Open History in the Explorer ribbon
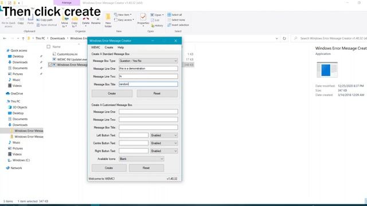Viewport: 367px width, 206px height. pos(157,25)
